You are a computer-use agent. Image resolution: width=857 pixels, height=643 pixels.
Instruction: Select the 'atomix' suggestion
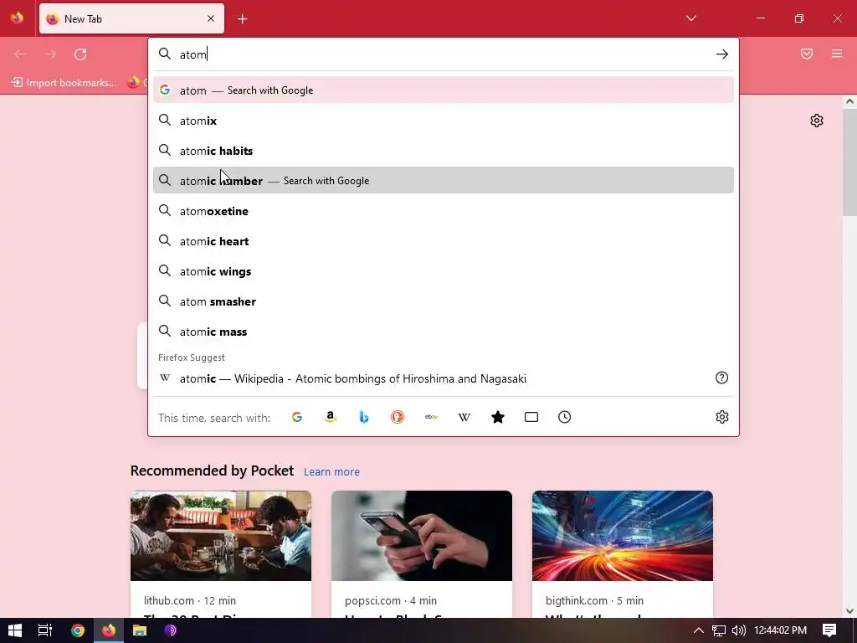(x=444, y=121)
